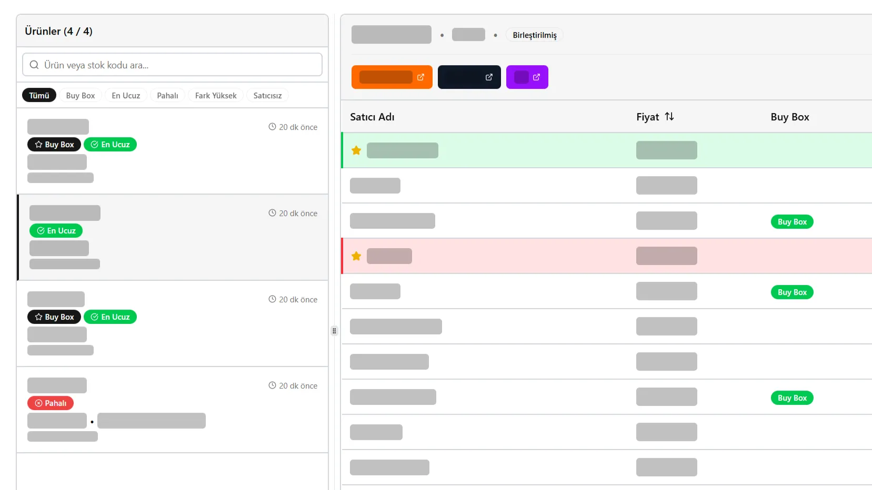Screen dimensions: 872x490
Task: Click the orange marketplace external link button
Action: click(x=392, y=77)
